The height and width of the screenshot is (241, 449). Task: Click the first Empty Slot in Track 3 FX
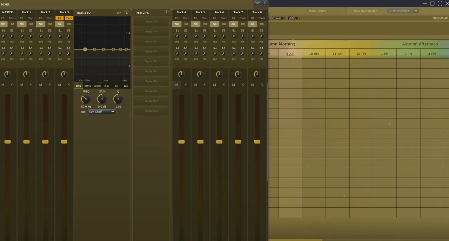151,21
